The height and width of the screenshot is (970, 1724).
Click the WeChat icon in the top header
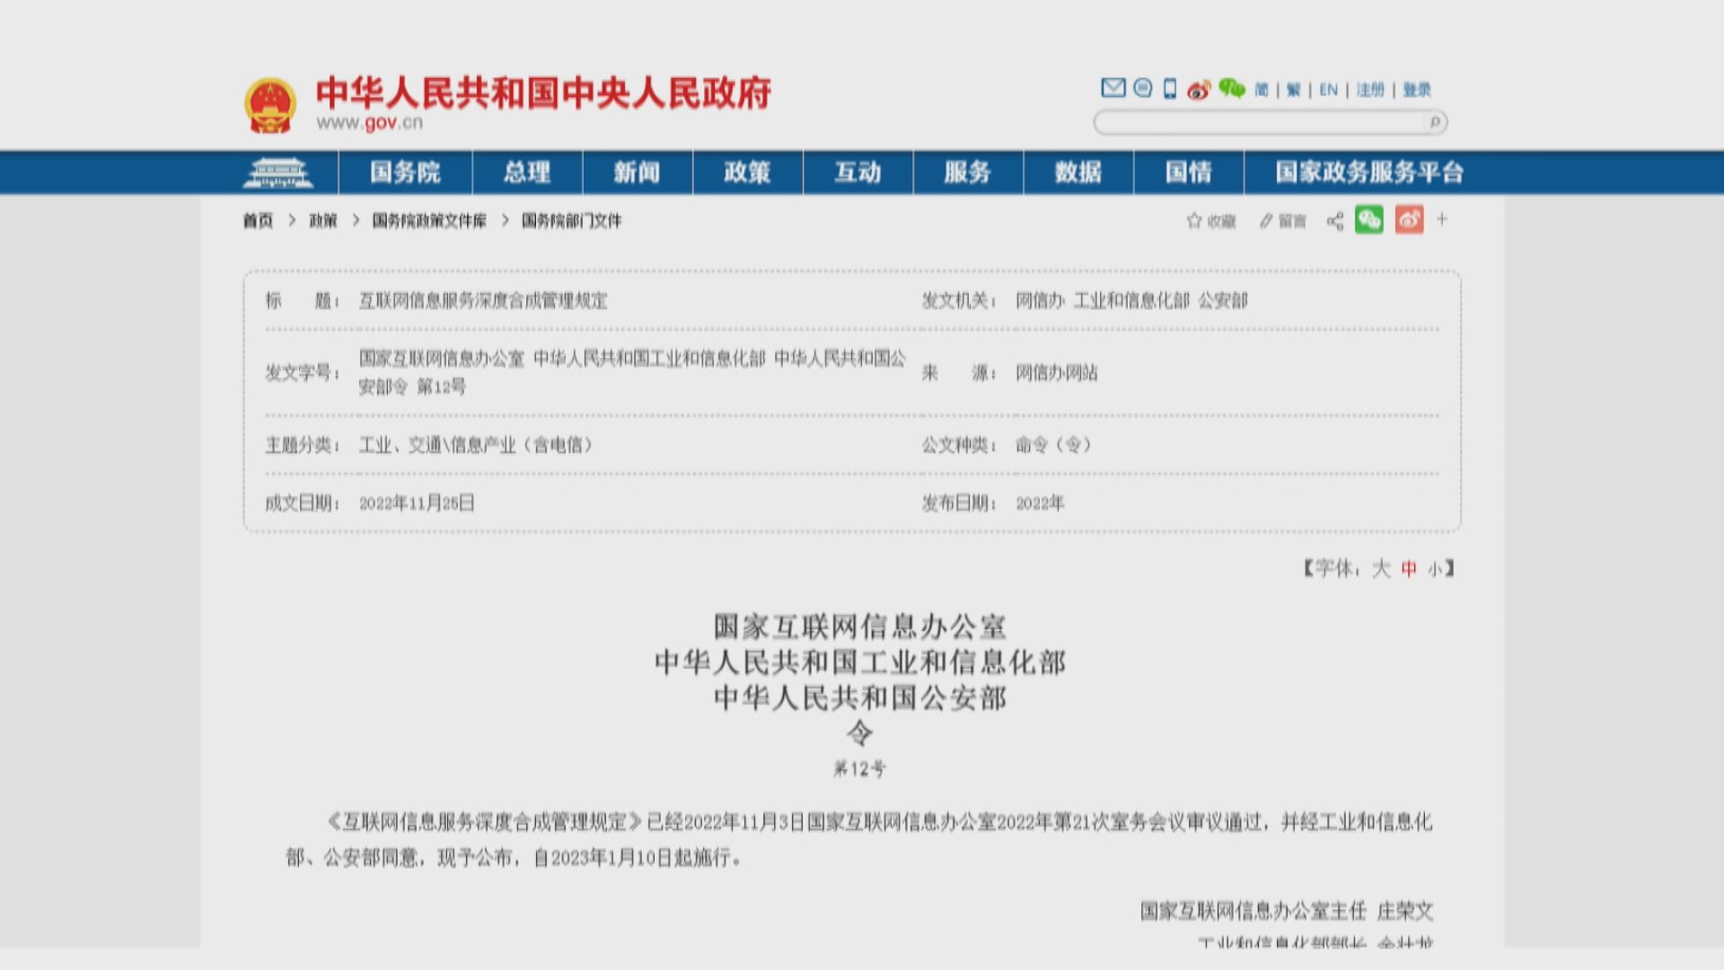(x=1230, y=87)
